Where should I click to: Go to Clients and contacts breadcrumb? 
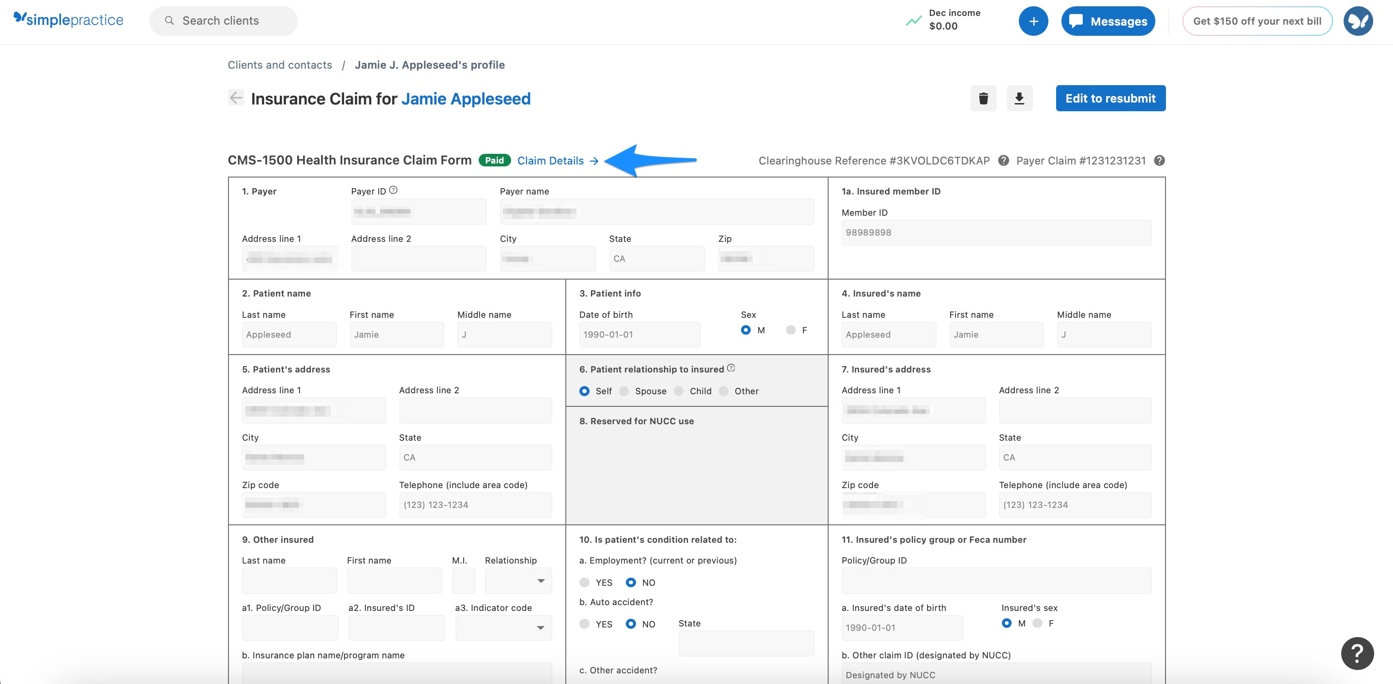click(280, 65)
